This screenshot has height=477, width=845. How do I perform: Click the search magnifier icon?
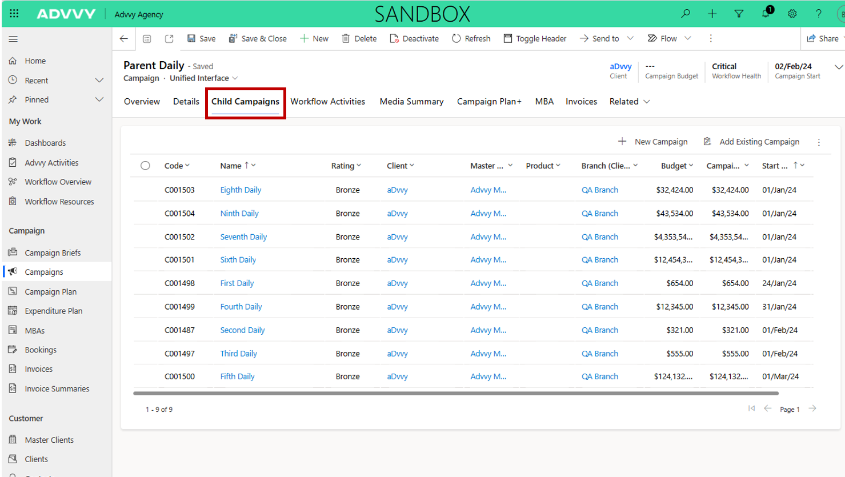point(686,14)
